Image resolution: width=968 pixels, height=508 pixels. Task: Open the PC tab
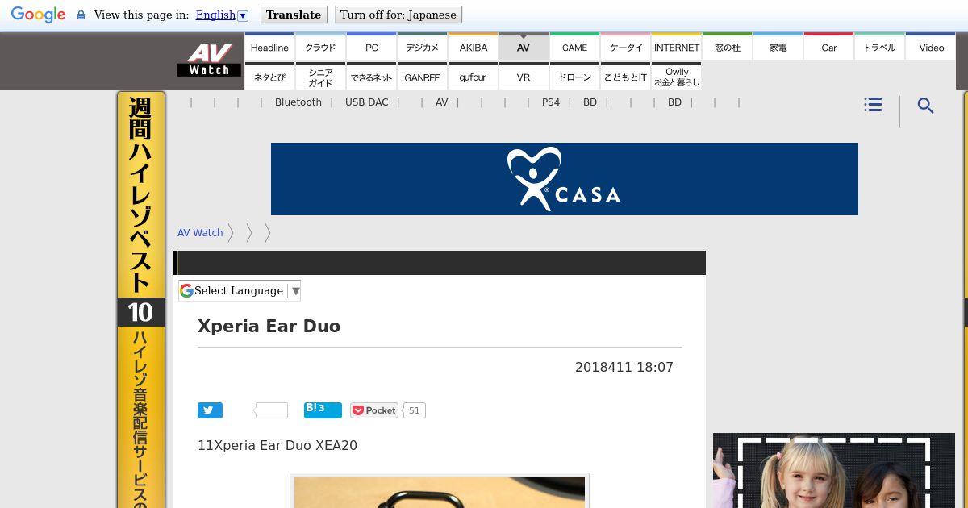point(372,47)
